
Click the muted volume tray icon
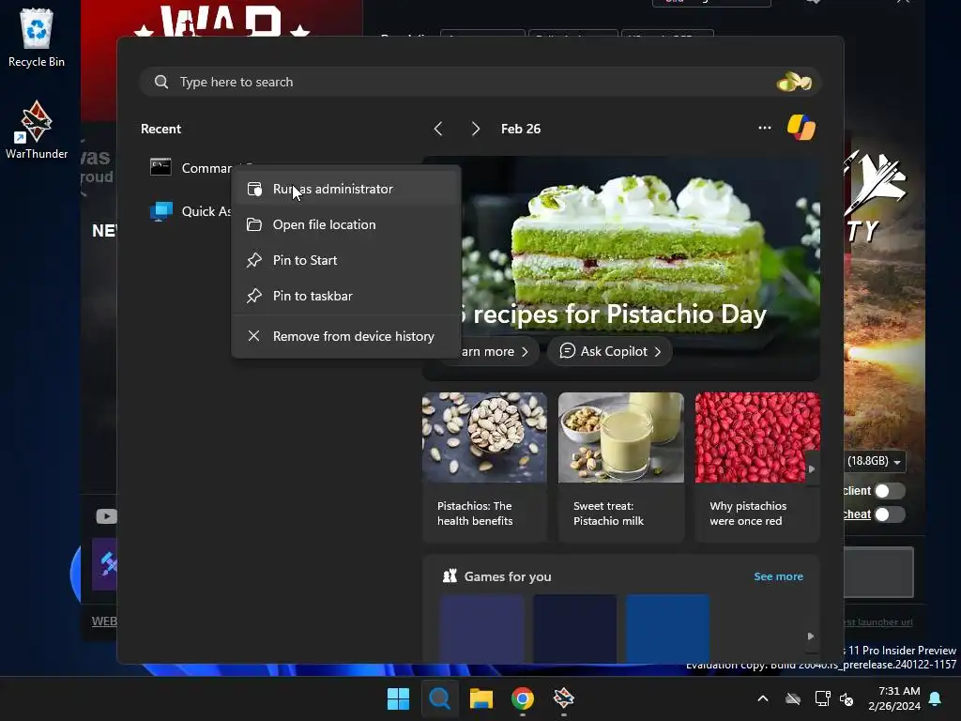point(847,698)
